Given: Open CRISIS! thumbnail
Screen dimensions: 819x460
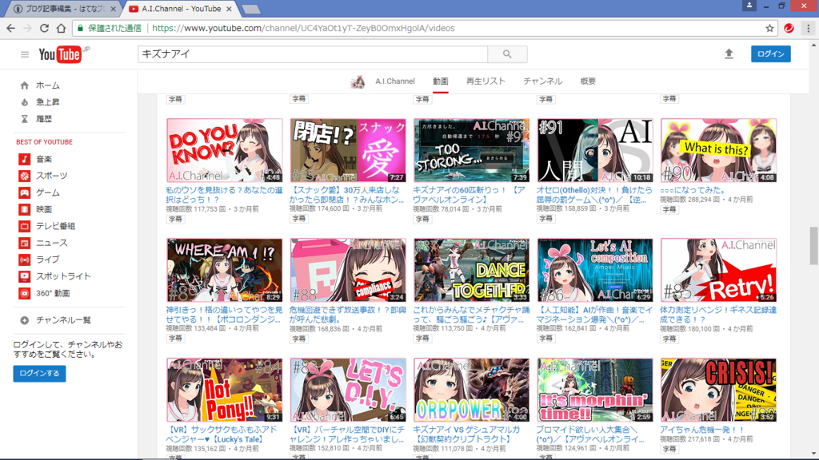Looking at the screenshot, I should click(x=718, y=390).
